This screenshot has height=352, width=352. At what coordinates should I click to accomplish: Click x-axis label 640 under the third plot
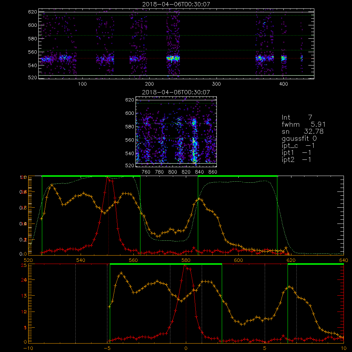(344, 260)
